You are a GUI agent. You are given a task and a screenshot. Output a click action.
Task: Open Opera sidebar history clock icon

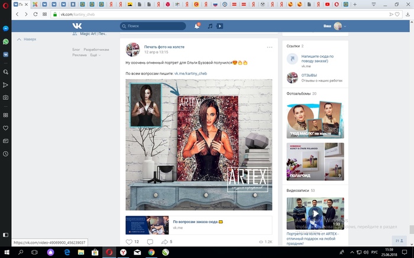[5, 154]
